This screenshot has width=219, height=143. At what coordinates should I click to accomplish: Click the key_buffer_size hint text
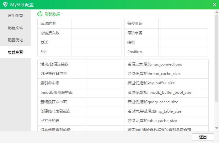151,83
